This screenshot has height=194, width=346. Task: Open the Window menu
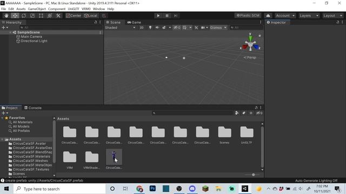coord(98,9)
